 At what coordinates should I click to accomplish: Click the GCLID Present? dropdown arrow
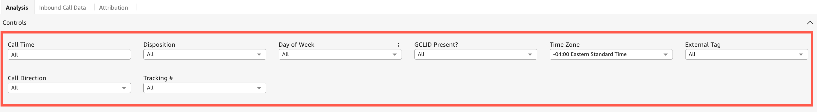(530, 55)
